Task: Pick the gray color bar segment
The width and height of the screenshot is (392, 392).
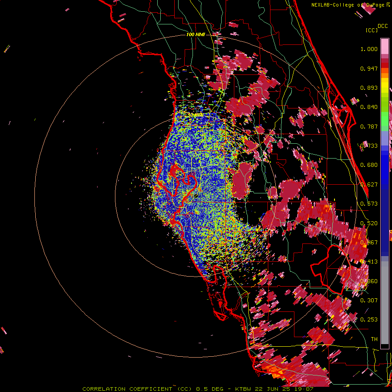Action: (385, 303)
